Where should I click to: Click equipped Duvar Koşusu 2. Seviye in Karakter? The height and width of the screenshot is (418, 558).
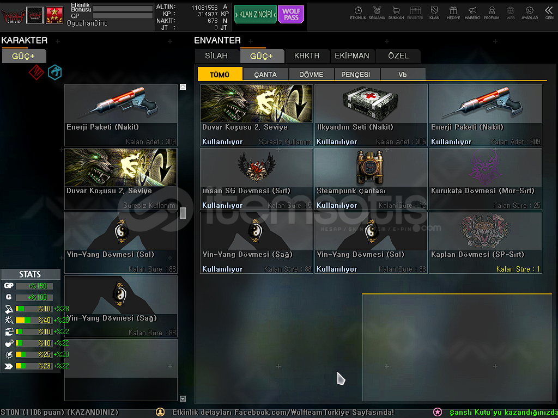pyautogui.click(x=121, y=179)
